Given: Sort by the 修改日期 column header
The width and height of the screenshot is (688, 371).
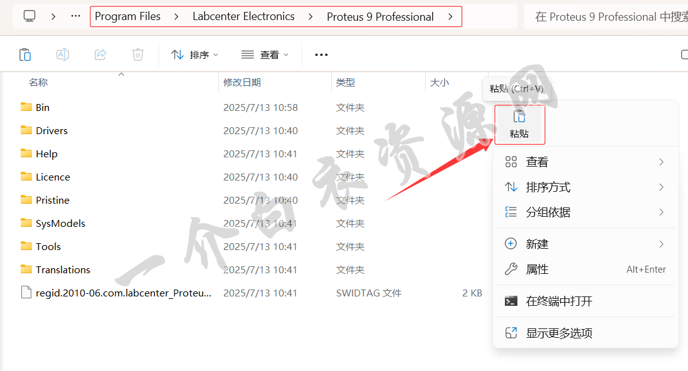Looking at the screenshot, I should click(x=242, y=83).
